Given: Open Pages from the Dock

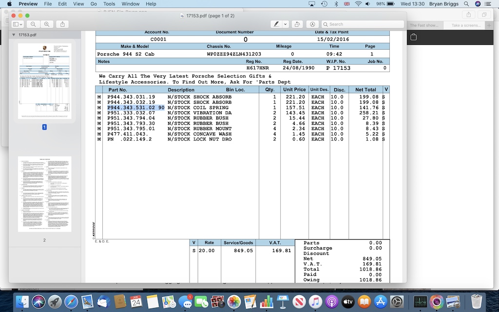Looking at the screenshot, I should tap(250, 301).
